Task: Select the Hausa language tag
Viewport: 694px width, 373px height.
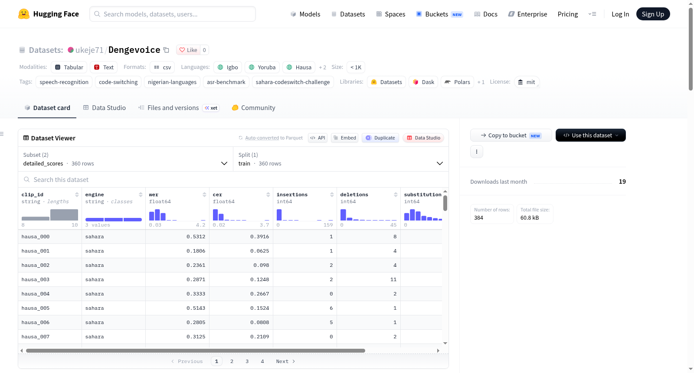Action: (x=299, y=67)
